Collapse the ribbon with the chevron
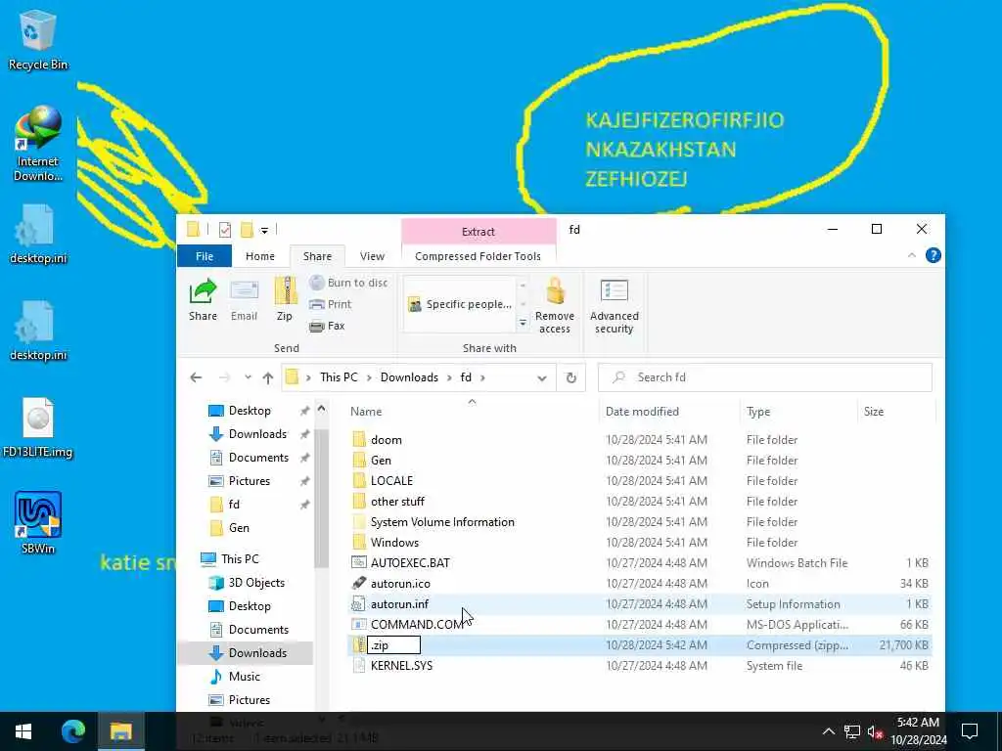This screenshot has height=751, width=1002. tap(912, 255)
